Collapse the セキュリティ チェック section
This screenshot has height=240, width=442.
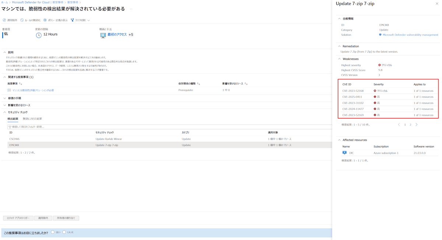click(x=5, y=112)
